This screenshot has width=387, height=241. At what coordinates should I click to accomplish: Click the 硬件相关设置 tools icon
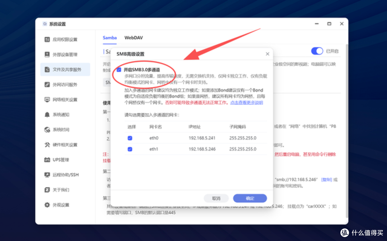pyautogui.click(x=47, y=145)
